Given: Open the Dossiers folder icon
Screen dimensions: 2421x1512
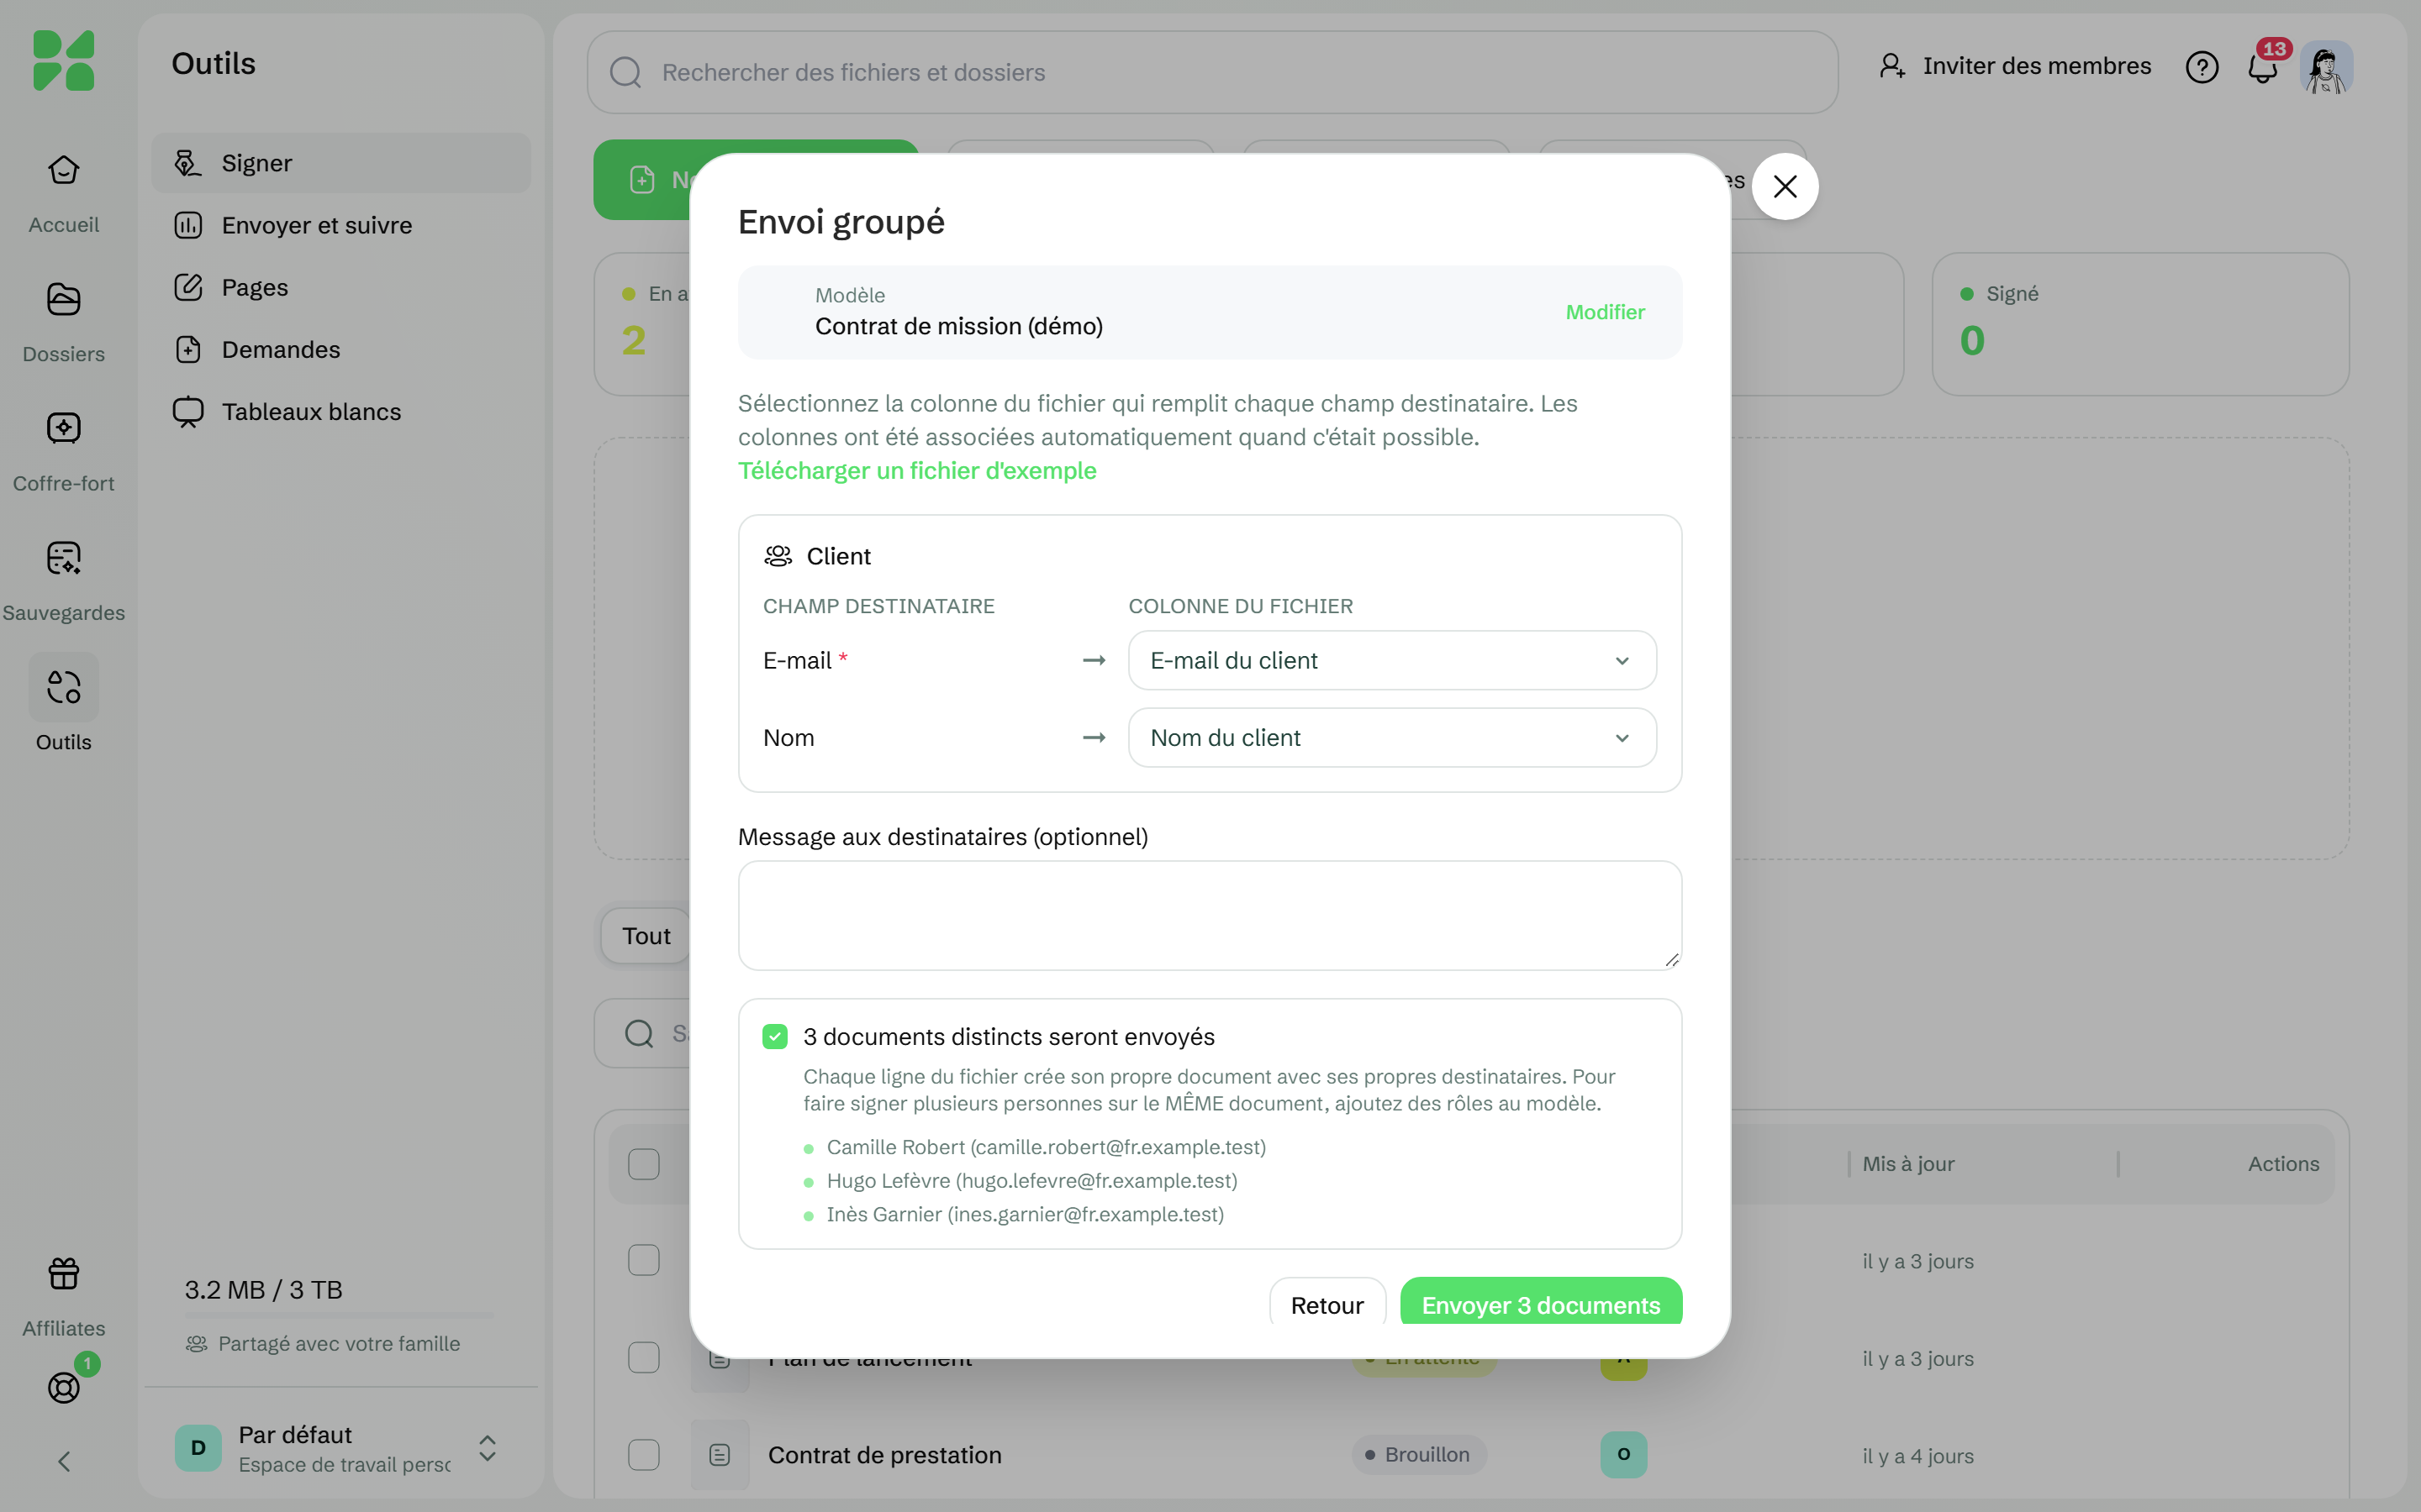Looking at the screenshot, I should tap(63, 300).
